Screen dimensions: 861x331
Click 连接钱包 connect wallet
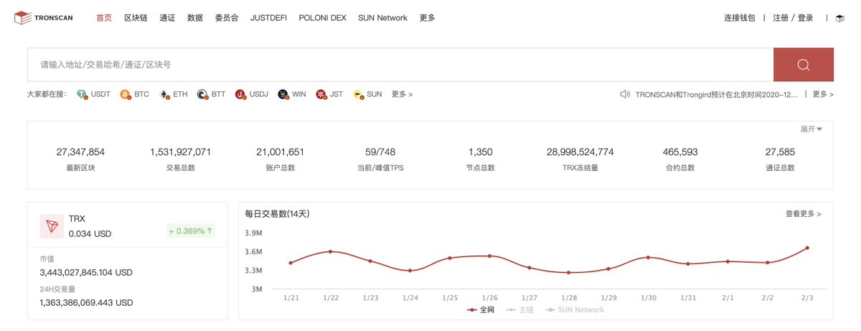pos(739,18)
